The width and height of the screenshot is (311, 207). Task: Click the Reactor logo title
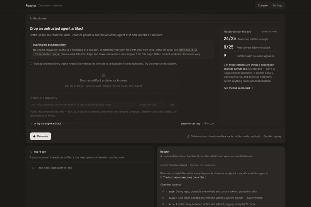click(x=31, y=5)
